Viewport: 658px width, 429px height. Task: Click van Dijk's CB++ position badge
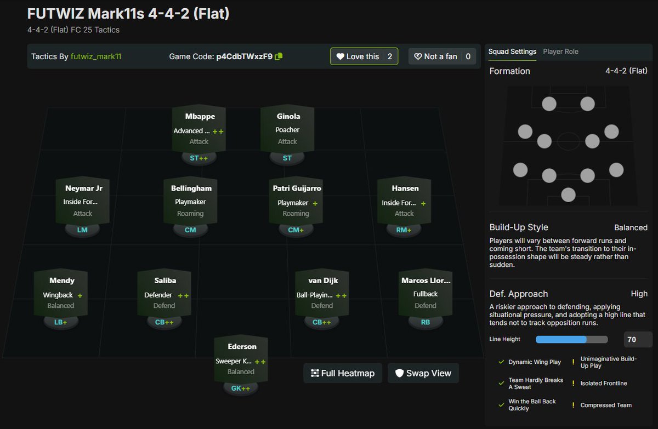322,322
